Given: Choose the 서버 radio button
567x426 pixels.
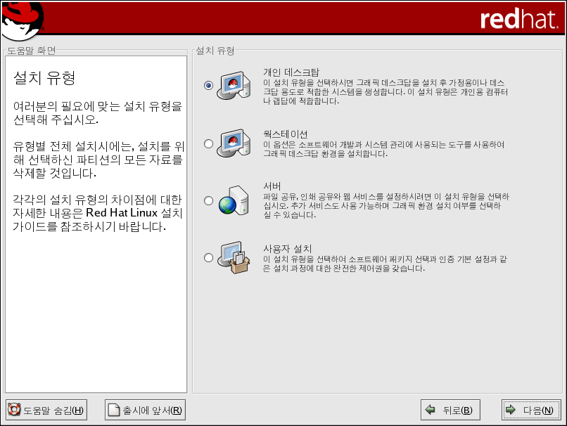Looking at the screenshot, I should tap(208, 201).
